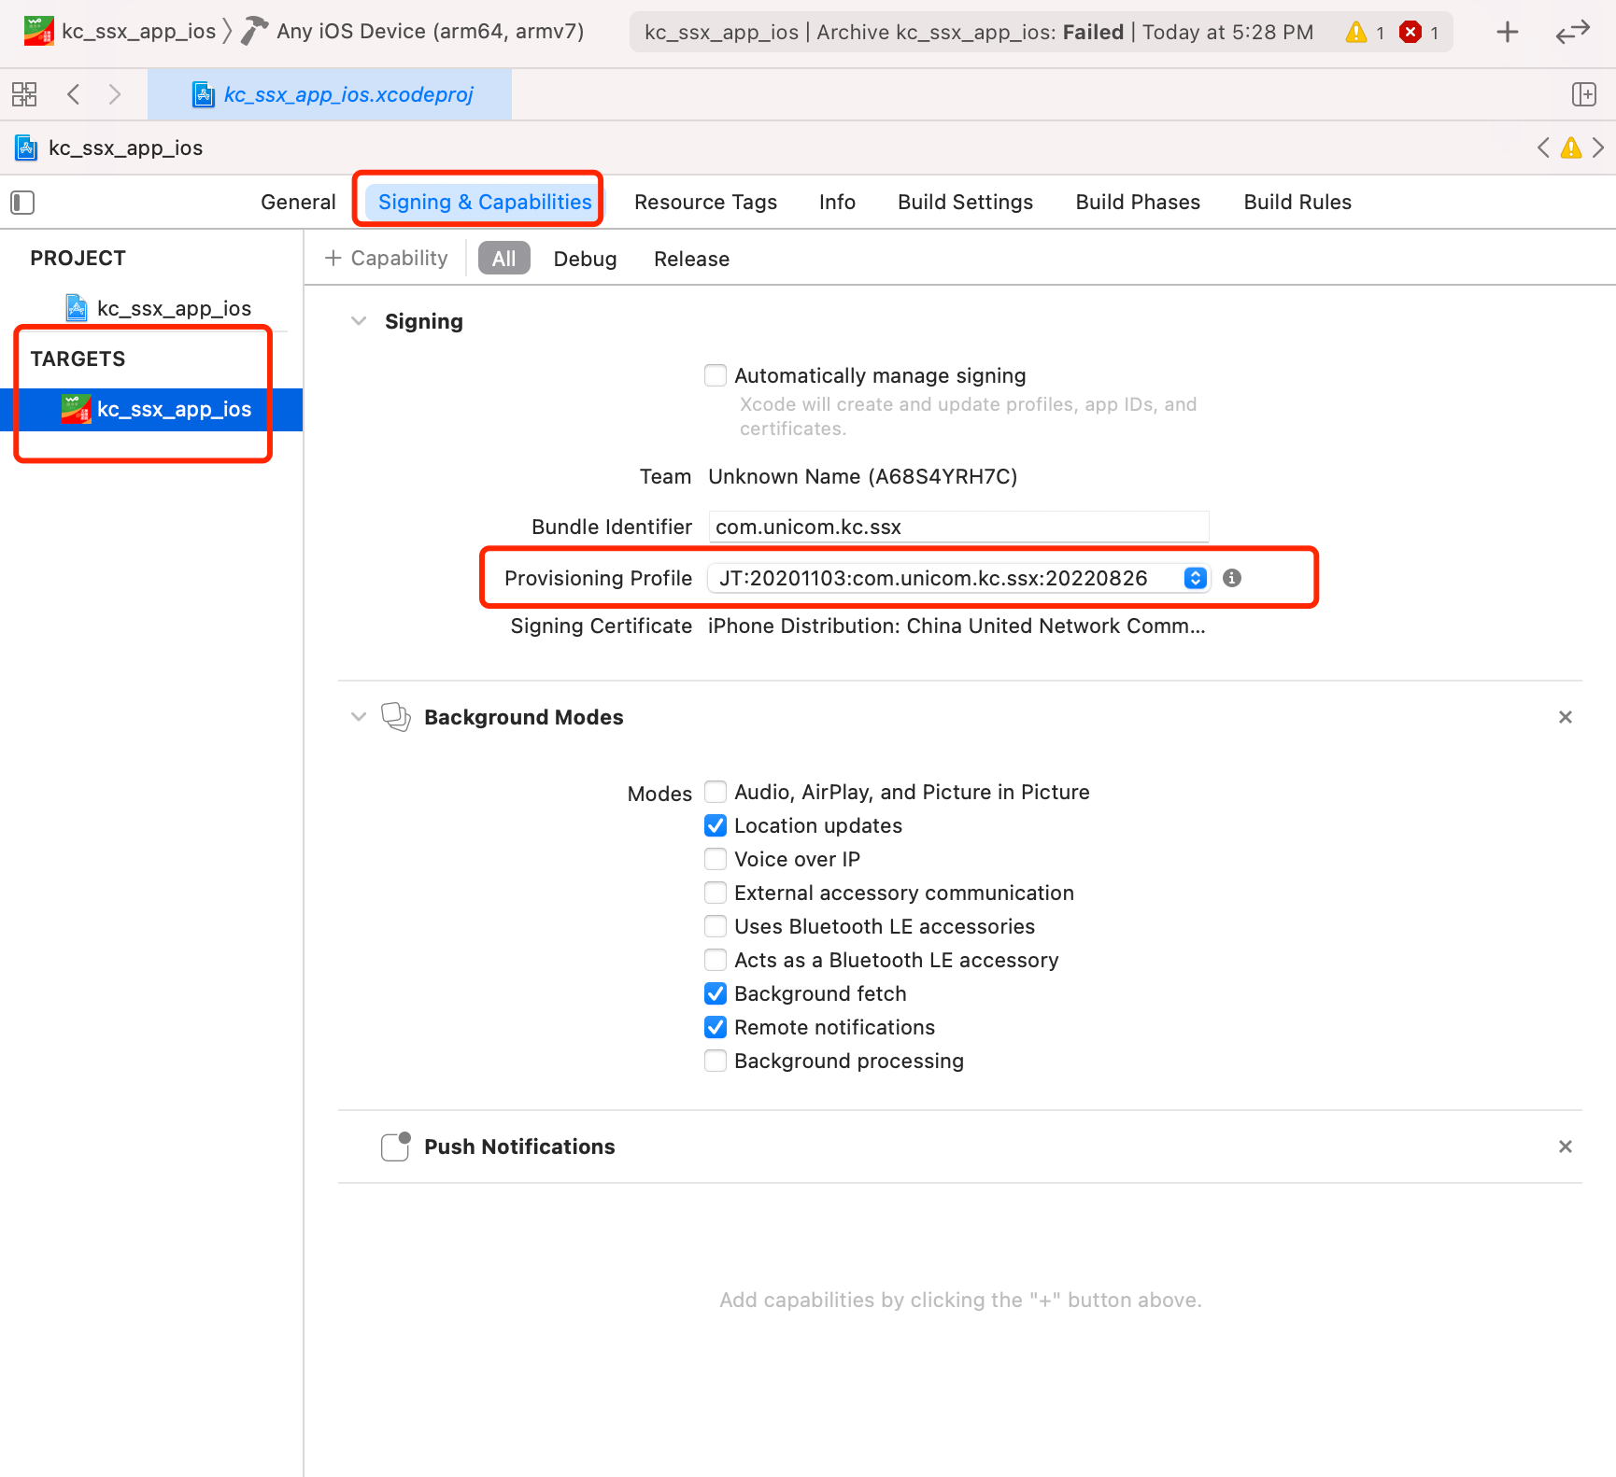Click the Background Modes capability icon
Screen dimensions: 1616x1477
click(396, 717)
